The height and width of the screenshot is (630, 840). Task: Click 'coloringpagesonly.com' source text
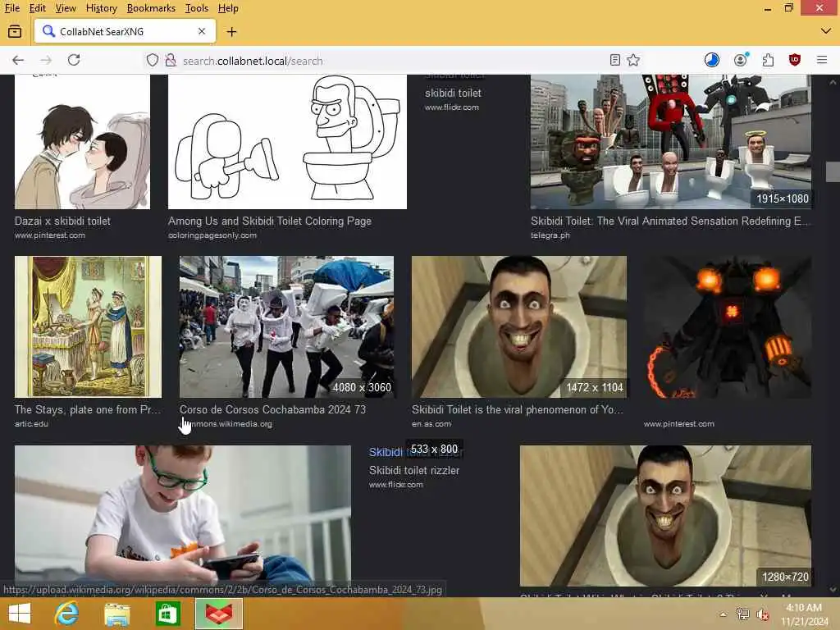[212, 235]
